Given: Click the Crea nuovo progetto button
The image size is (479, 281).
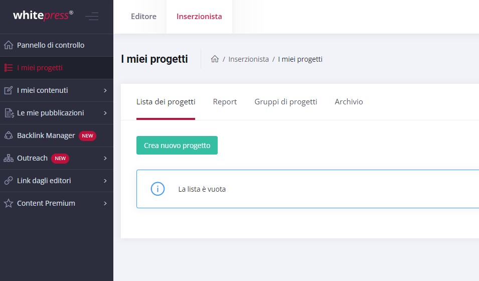Looking at the screenshot, I should click(x=177, y=145).
